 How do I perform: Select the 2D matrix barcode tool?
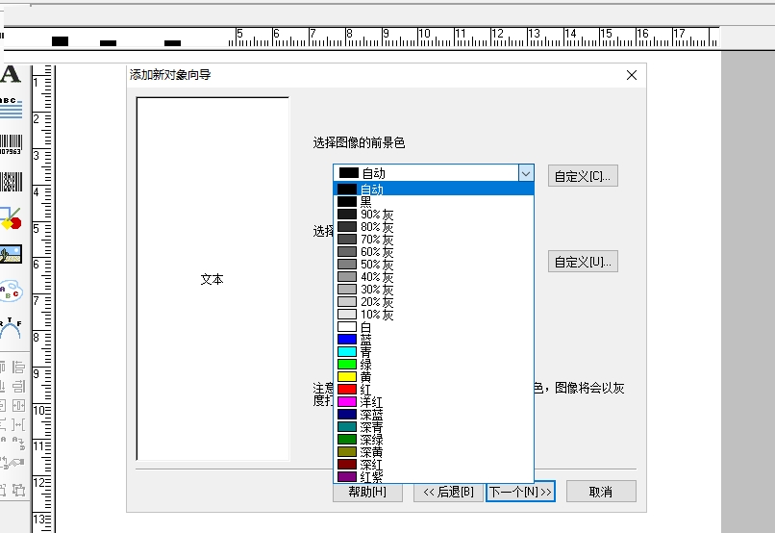[x=11, y=182]
